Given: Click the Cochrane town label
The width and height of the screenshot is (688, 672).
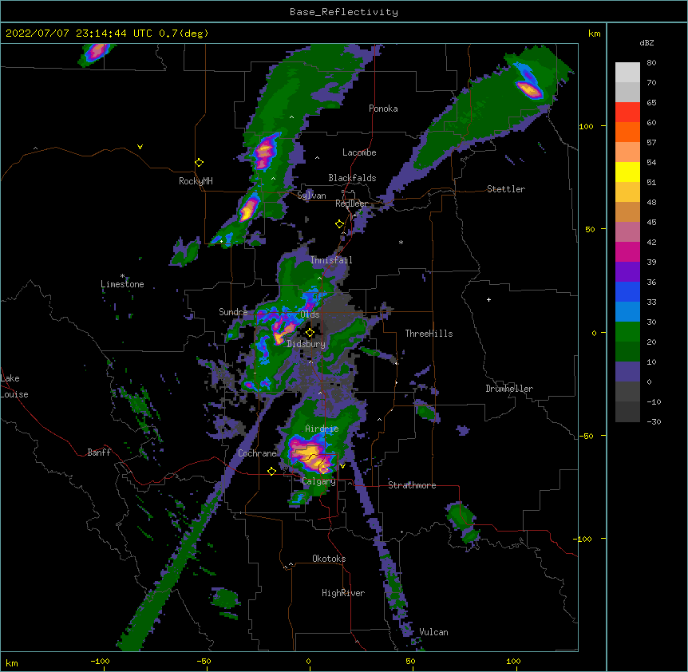Looking at the screenshot, I should [257, 453].
